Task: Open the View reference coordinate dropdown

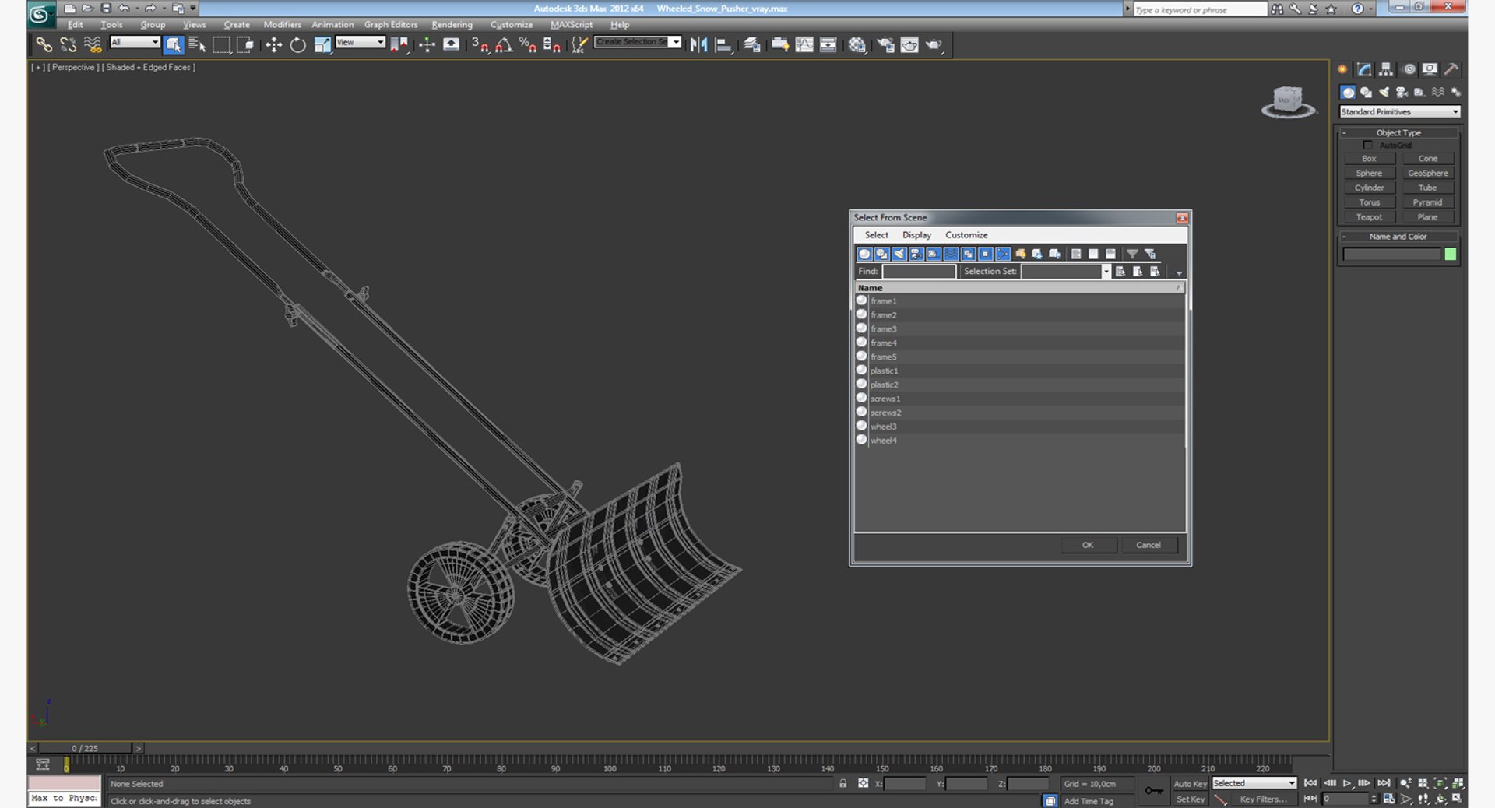Action: click(360, 42)
